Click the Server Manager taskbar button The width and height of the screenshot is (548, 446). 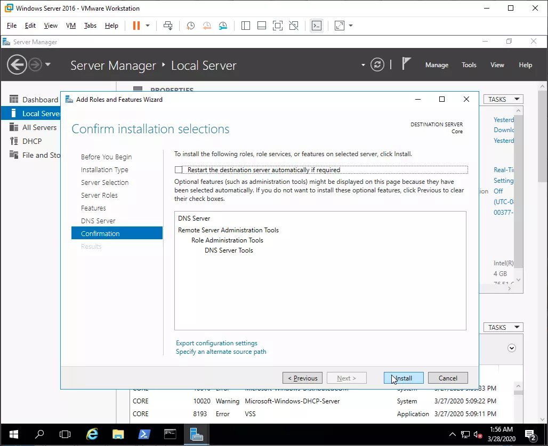[x=196, y=434]
